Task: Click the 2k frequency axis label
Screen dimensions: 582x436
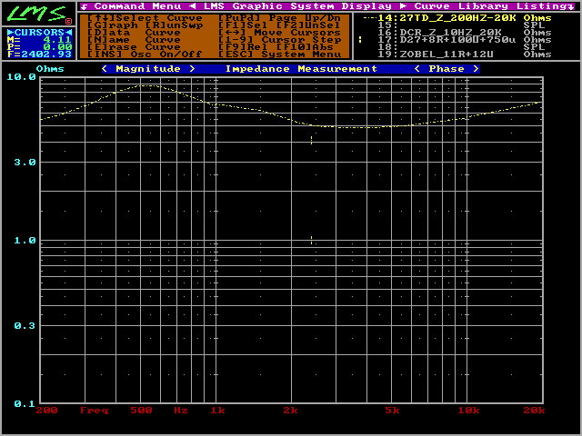Action: point(291,411)
